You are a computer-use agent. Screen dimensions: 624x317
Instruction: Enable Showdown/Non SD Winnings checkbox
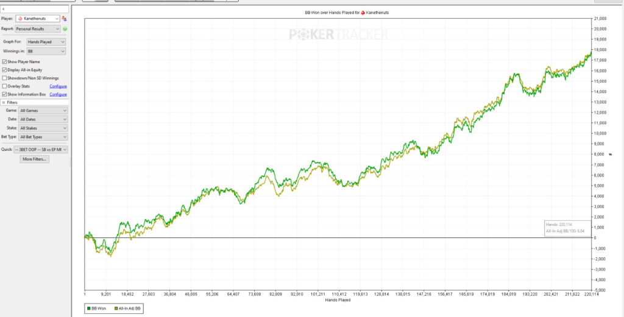[5, 78]
